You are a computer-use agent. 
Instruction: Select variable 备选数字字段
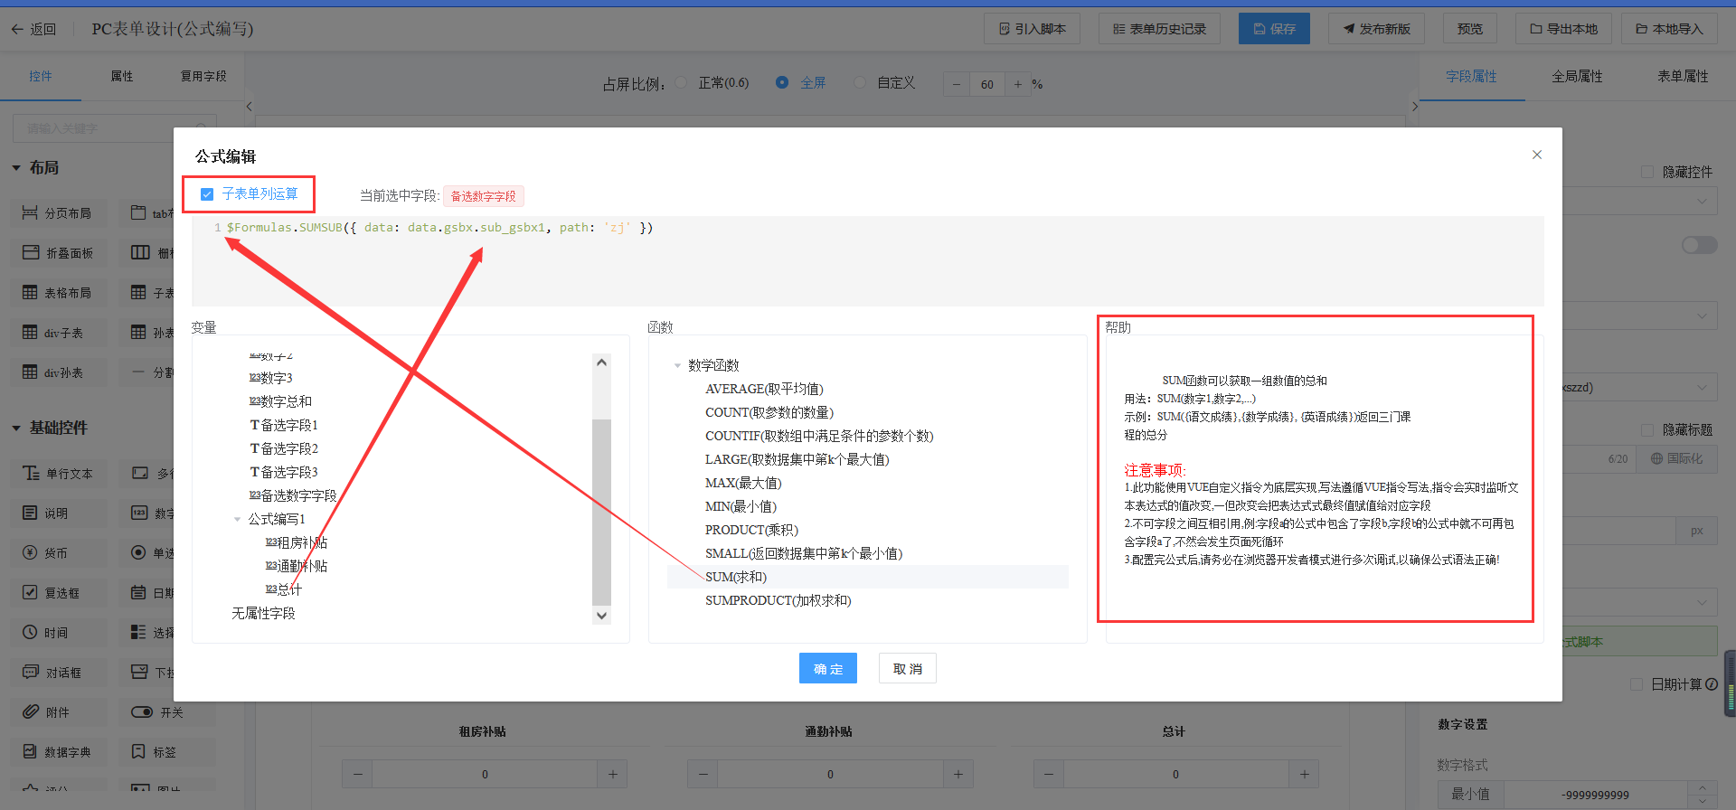coord(292,495)
